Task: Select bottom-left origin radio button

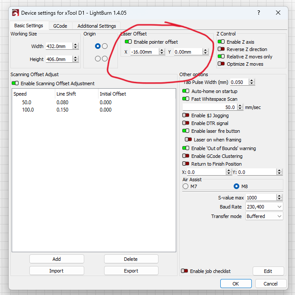Action: tap(98, 58)
